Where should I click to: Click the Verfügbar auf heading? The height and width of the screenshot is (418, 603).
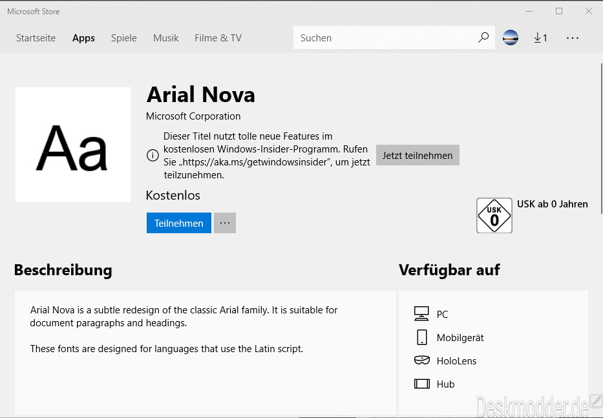pos(449,270)
